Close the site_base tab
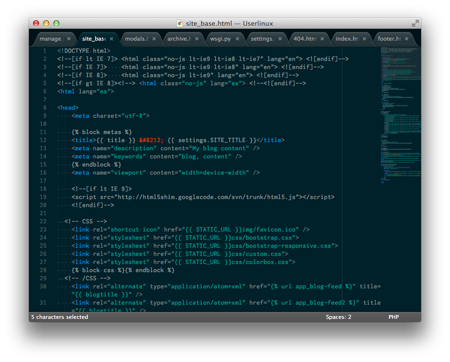Screen dimensions: 450x362 click(x=111, y=39)
